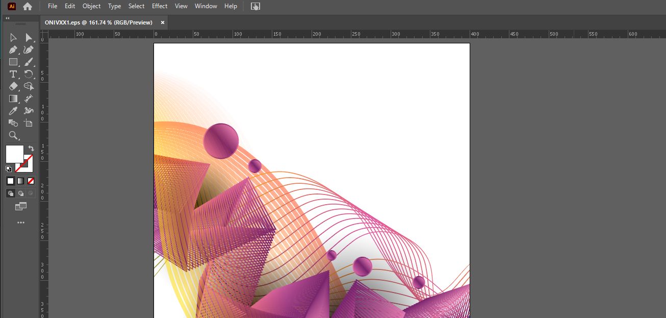Open the Effect menu
Viewport: 666px width, 318px height.
coord(159,6)
